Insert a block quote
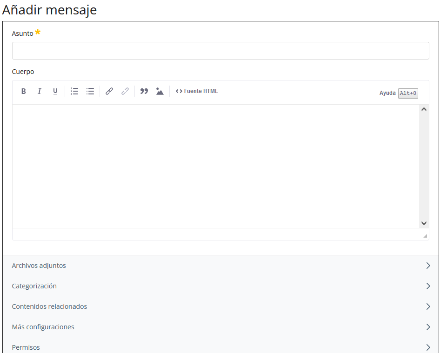The image size is (447, 353). (144, 91)
